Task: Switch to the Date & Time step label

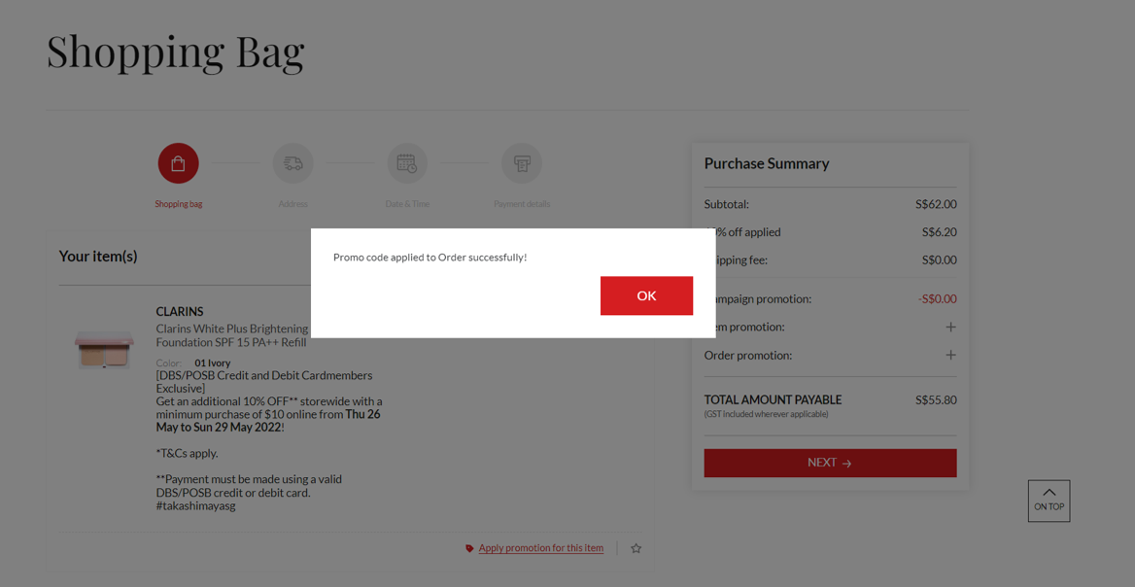Action: (x=407, y=204)
